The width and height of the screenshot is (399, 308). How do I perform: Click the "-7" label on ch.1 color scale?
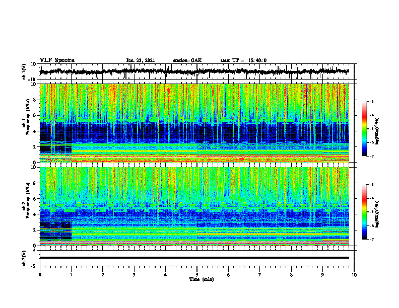coord(371,156)
